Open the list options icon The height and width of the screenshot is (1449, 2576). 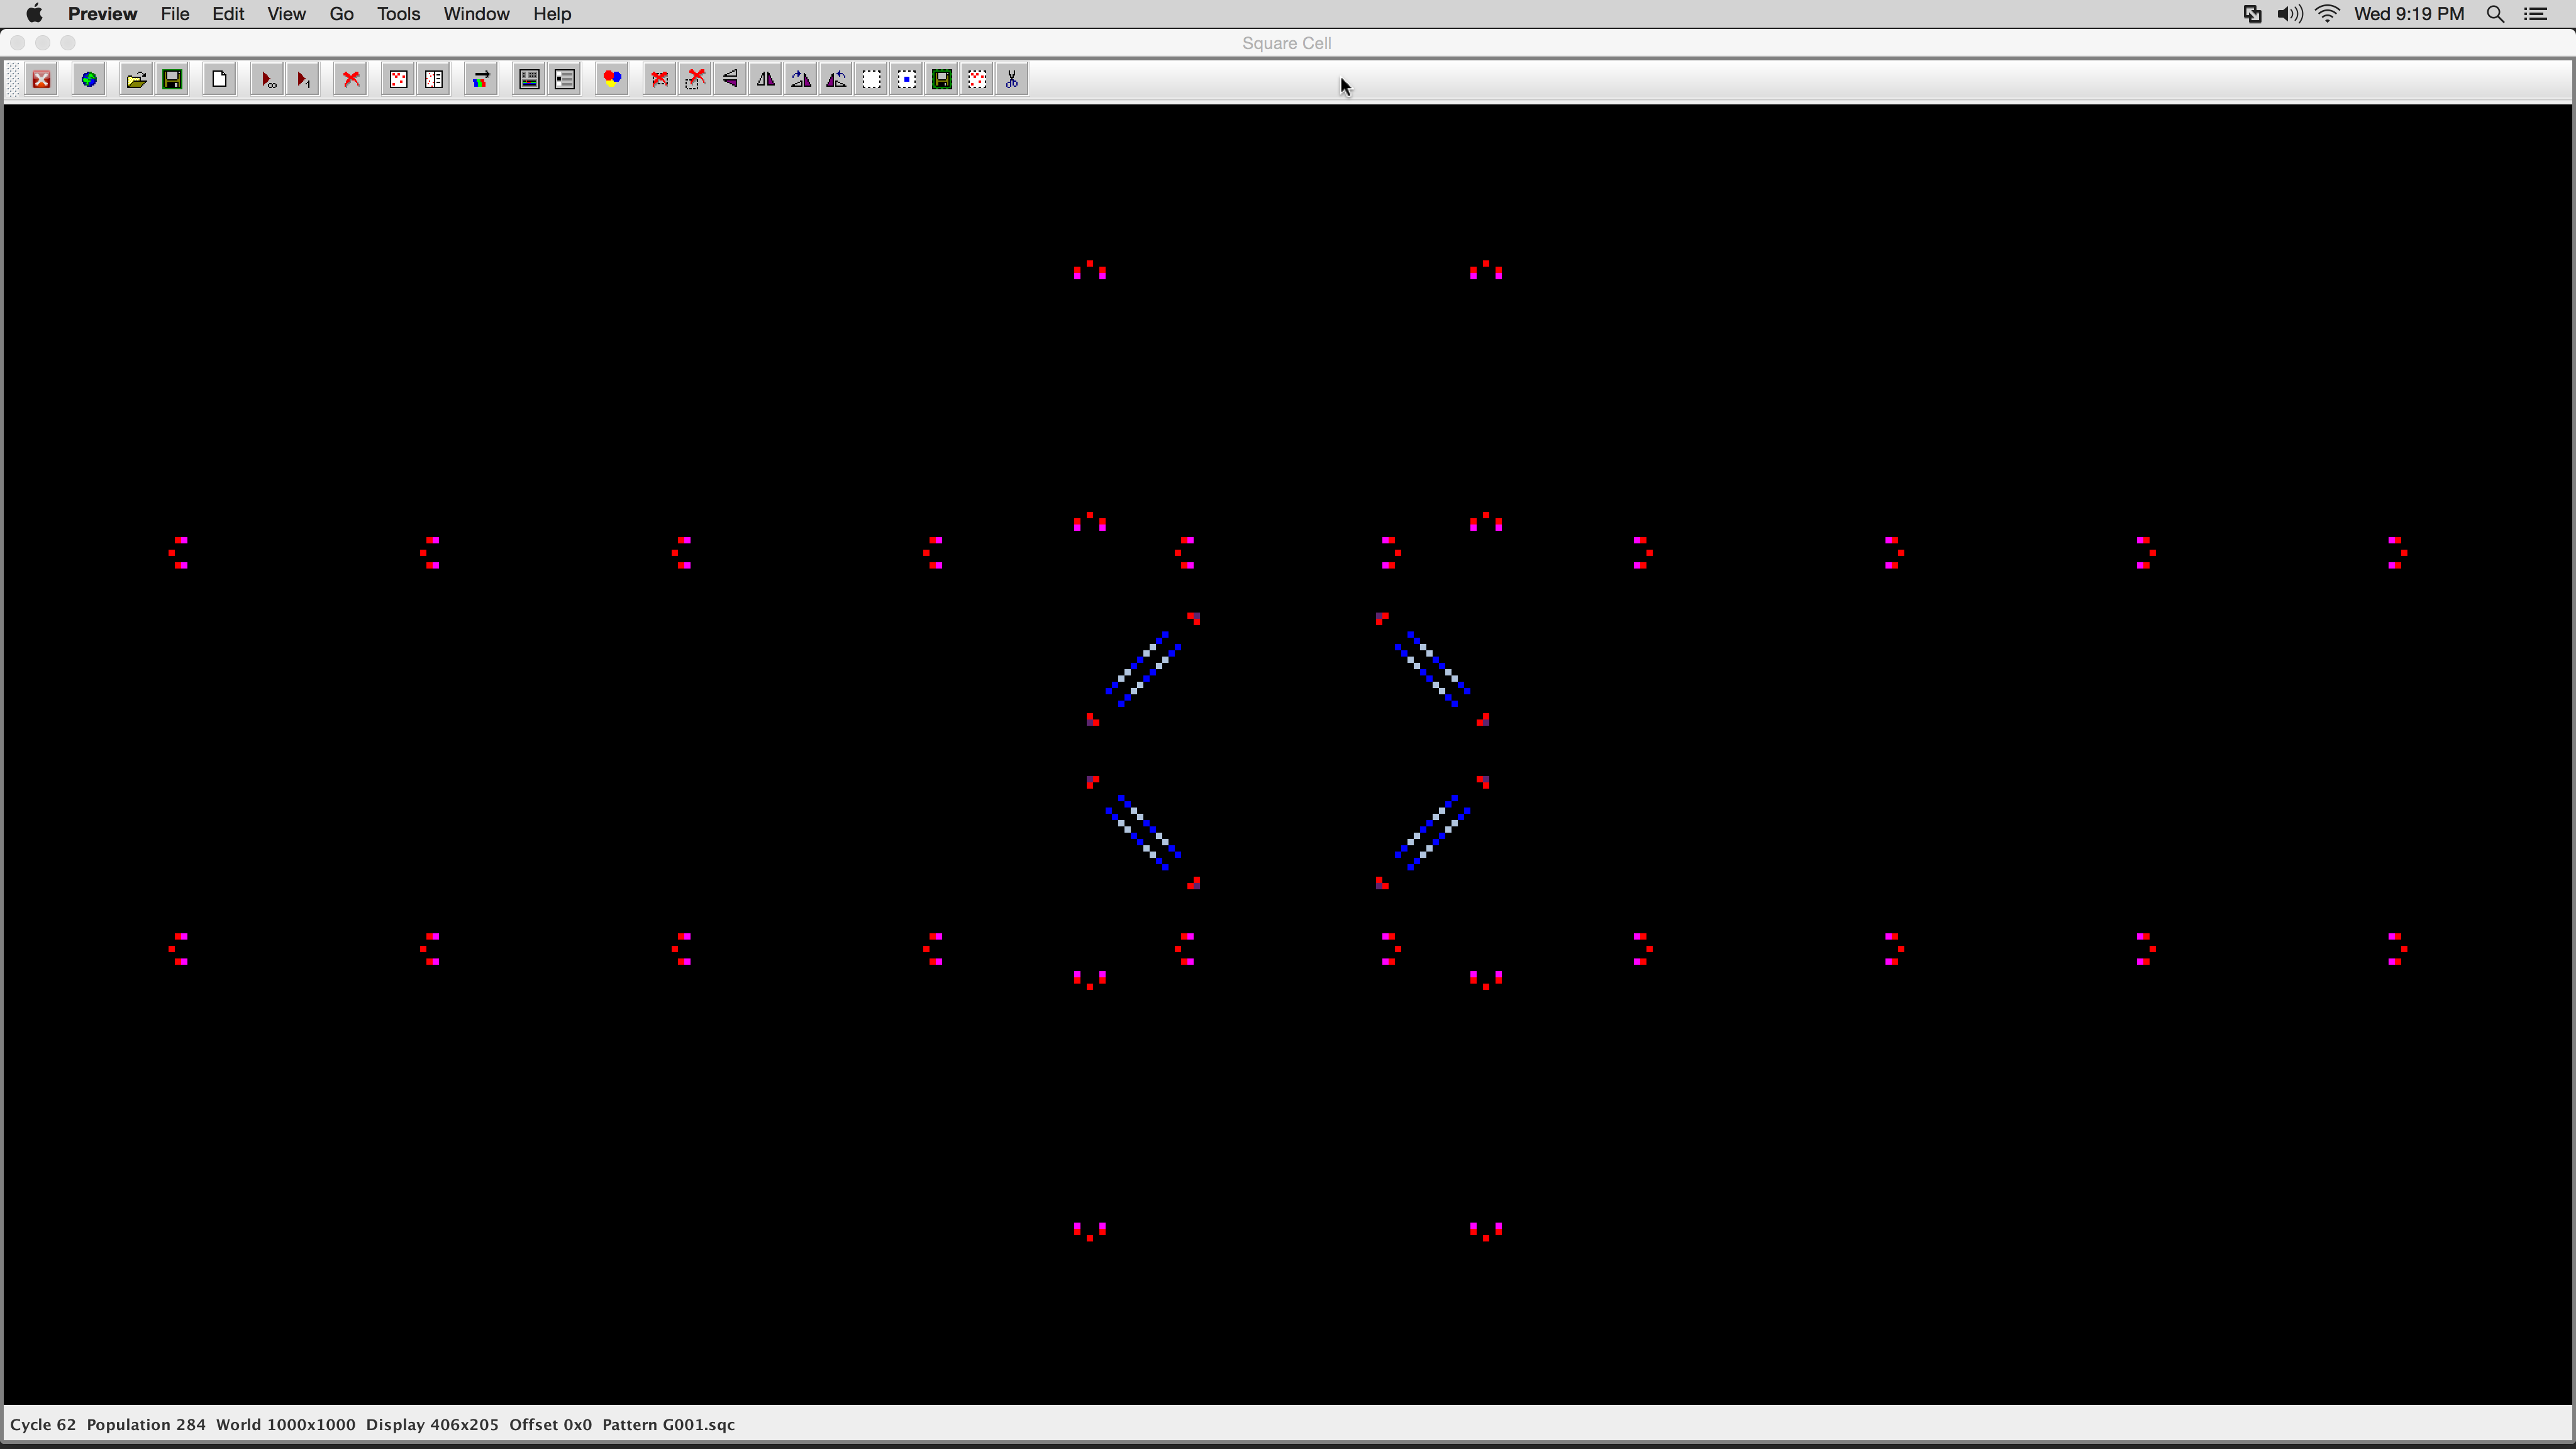565,80
